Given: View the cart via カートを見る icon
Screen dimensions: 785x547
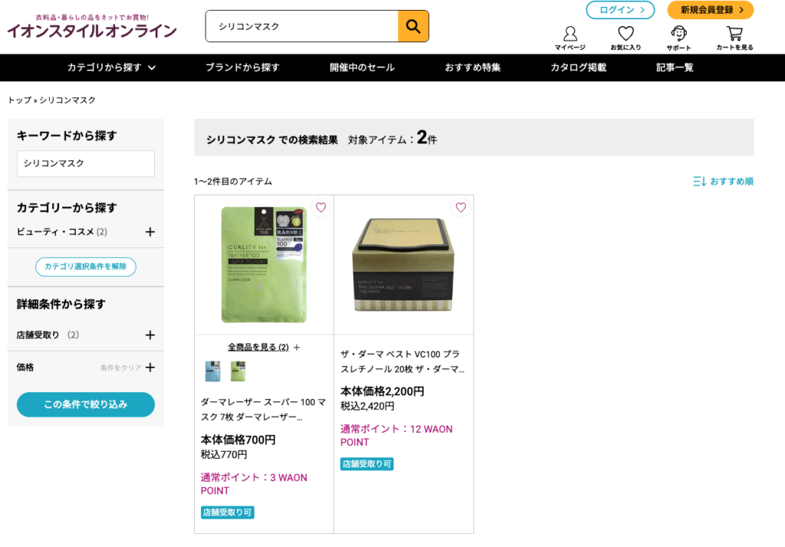Looking at the screenshot, I should pyautogui.click(x=734, y=38).
